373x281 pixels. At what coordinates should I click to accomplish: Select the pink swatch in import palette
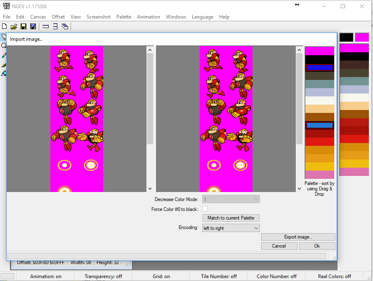click(319, 175)
